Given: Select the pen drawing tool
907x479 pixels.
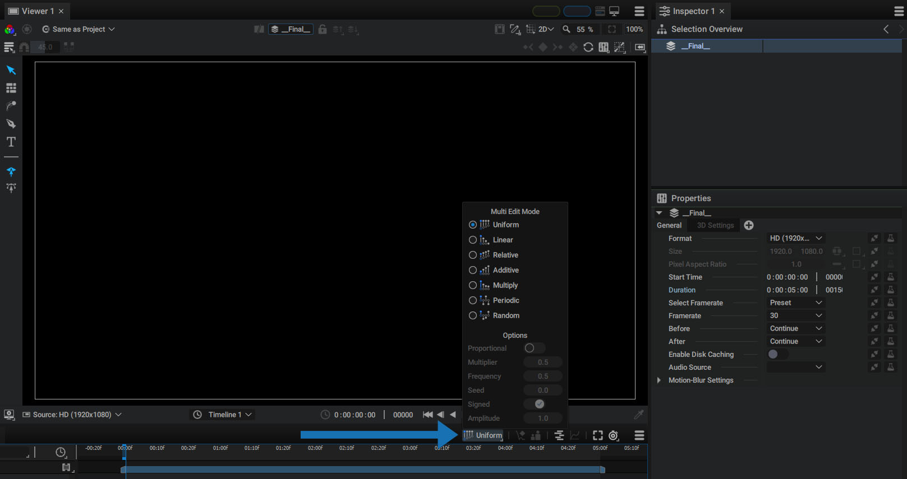Looking at the screenshot, I should [11, 124].
